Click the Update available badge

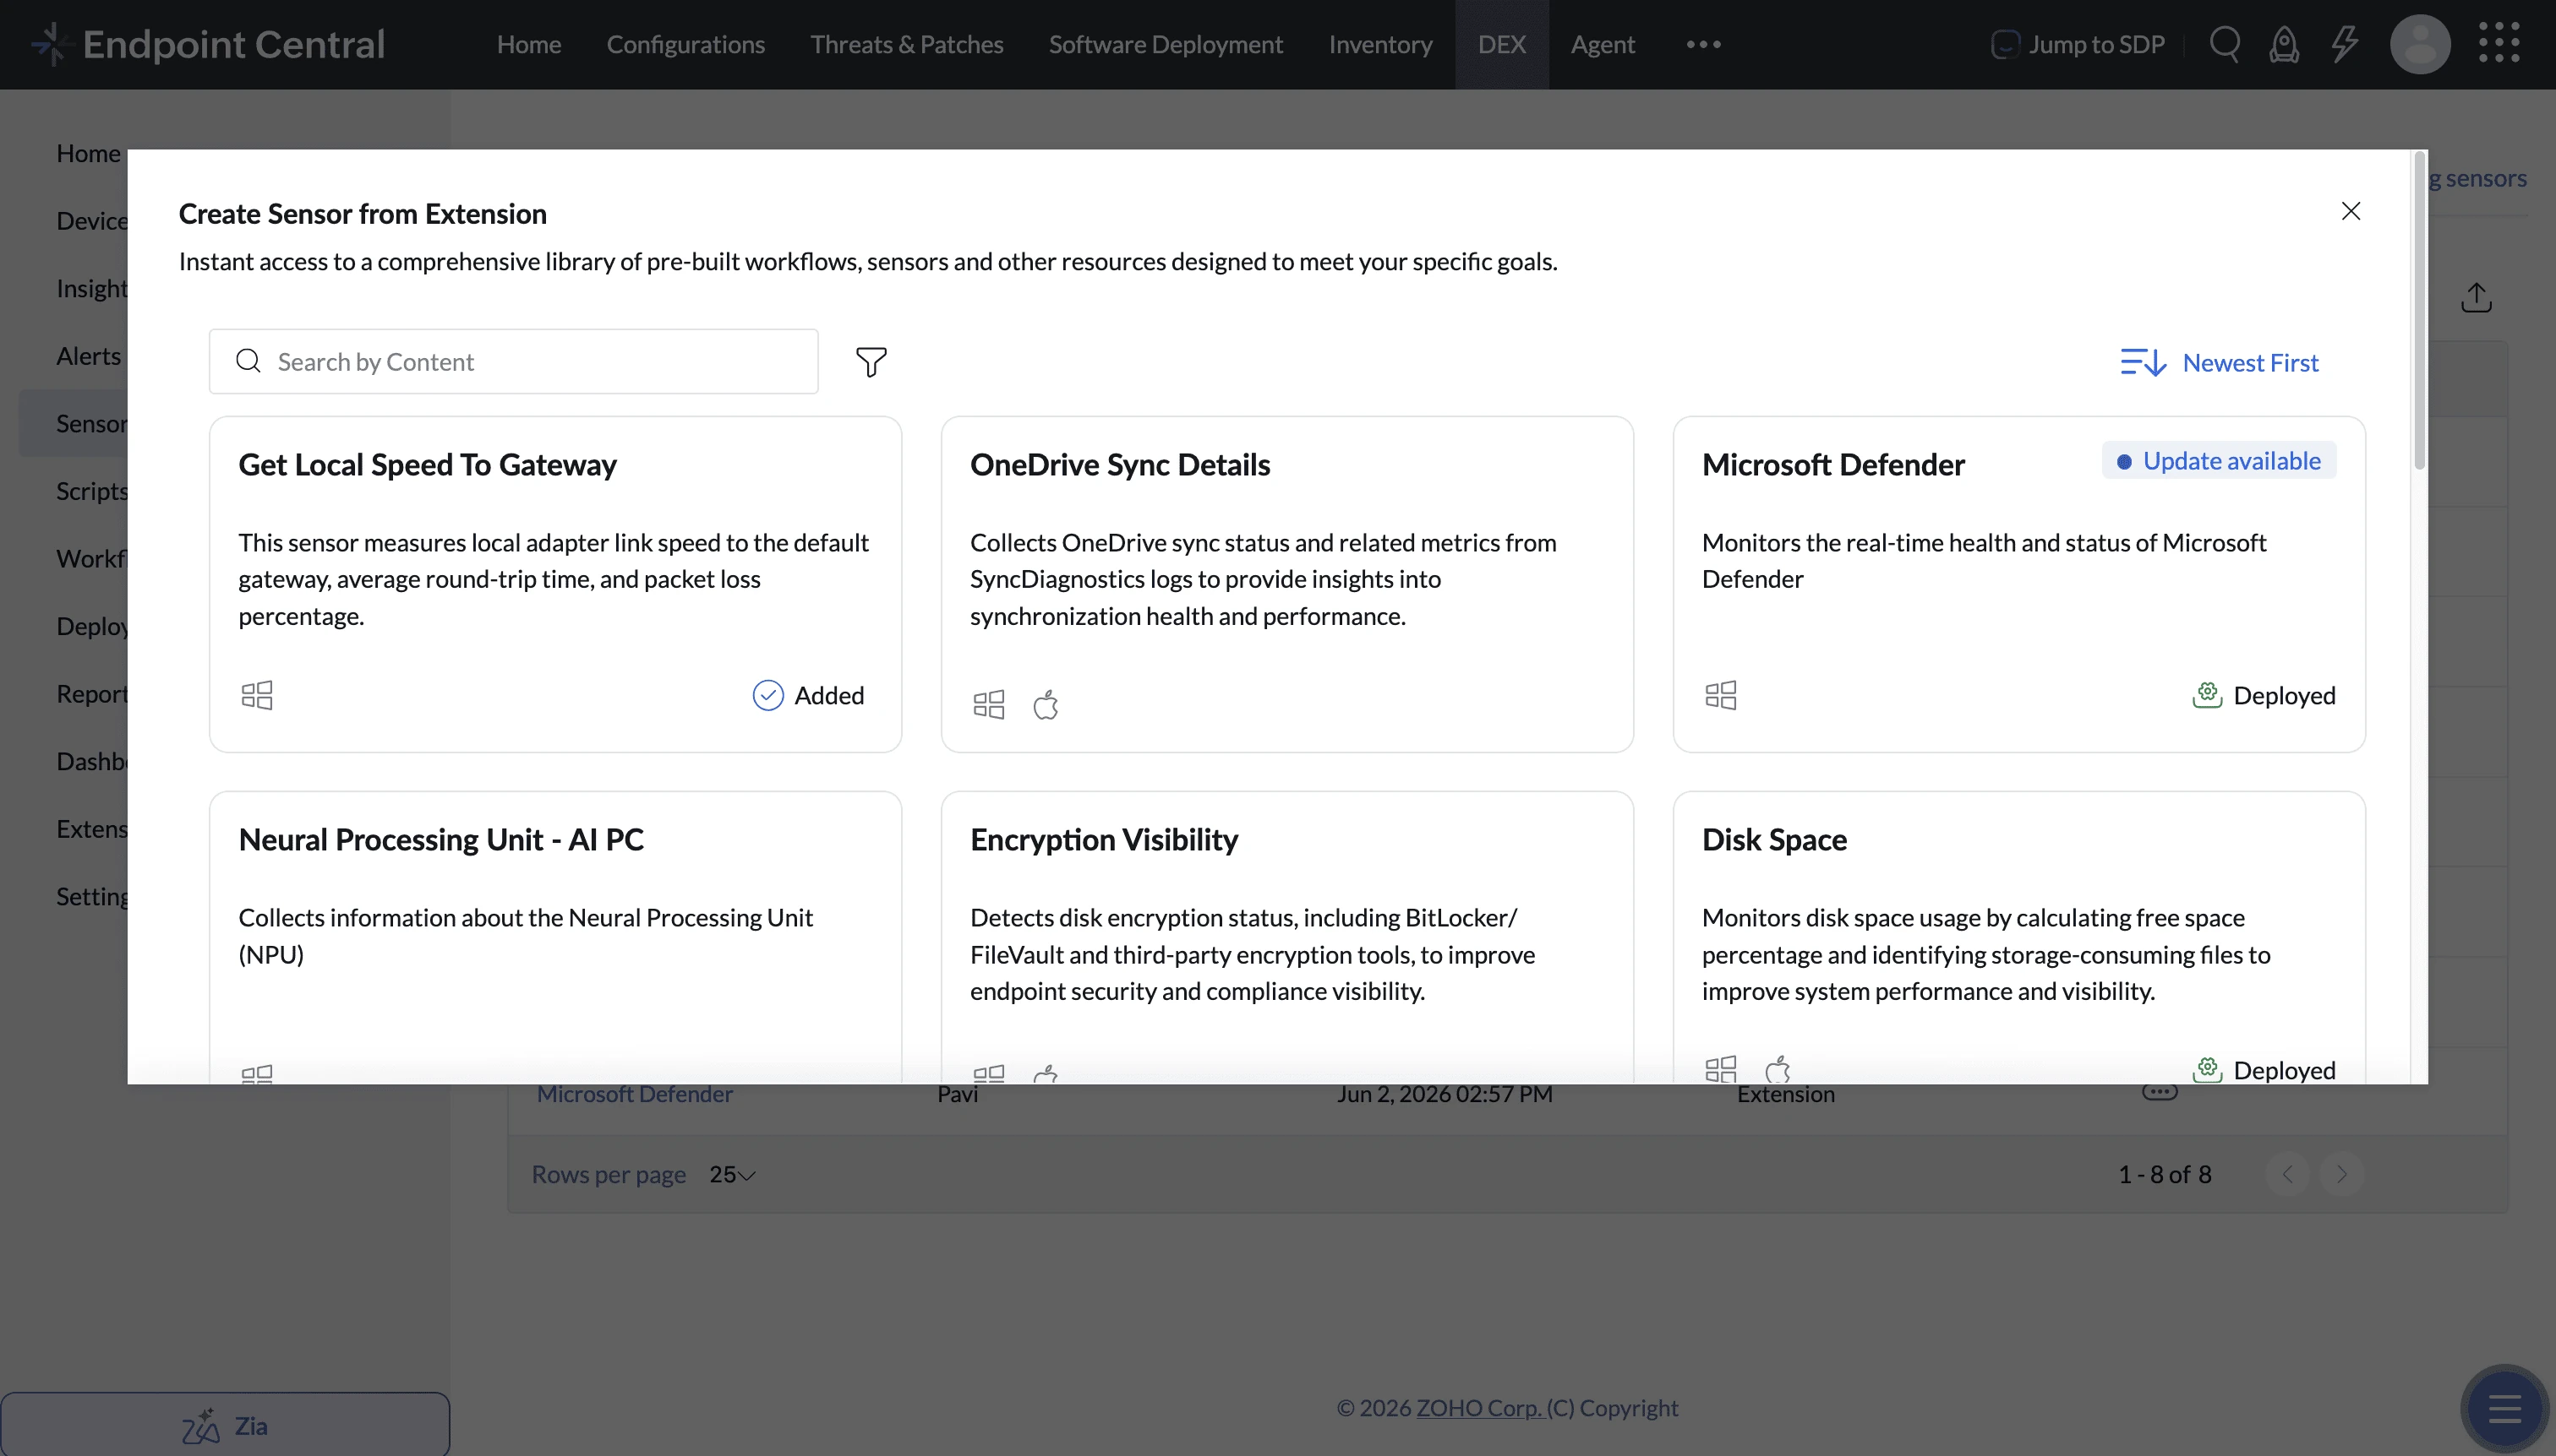coord(2219,461)
